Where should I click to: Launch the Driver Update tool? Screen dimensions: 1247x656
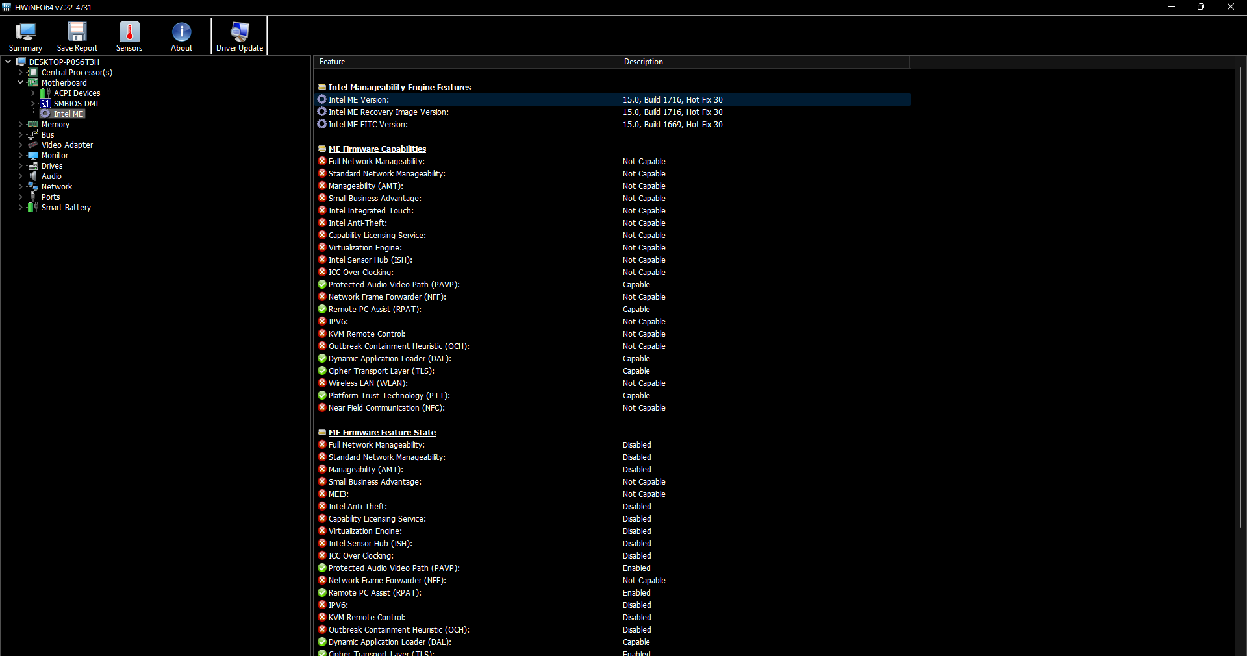click(240, 36)
